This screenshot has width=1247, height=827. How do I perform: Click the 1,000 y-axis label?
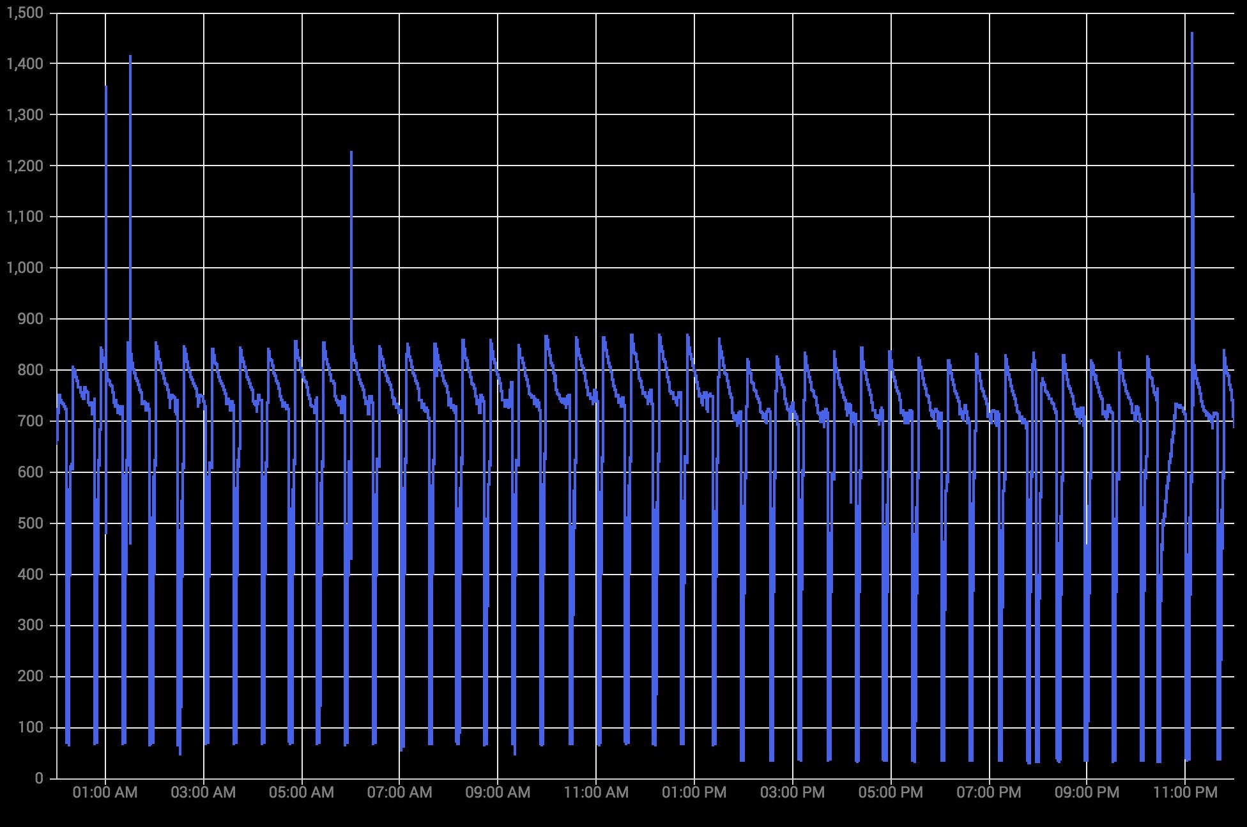(25, 268)
